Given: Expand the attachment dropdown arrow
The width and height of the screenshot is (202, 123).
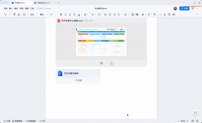Looking at the screenshot, I should tap(145, 15).
